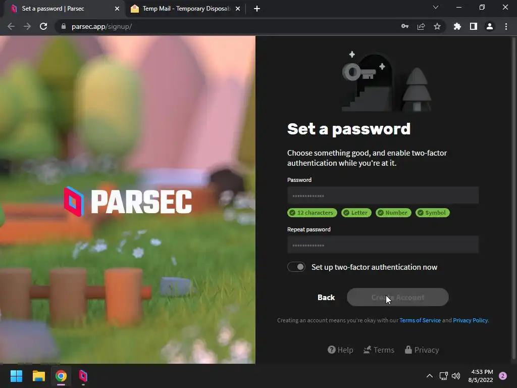The image size is (517, 388).
Task: Show hidden system tray icons
Action: coord(430,376)
